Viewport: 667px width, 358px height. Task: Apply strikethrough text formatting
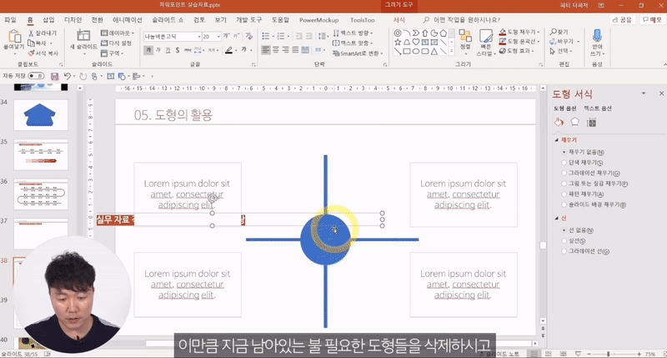187,50
